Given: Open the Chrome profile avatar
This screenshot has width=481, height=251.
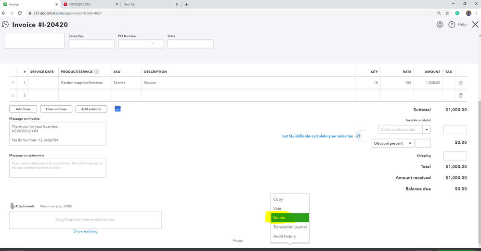Looking at the screenshot, I should point(468,13).
